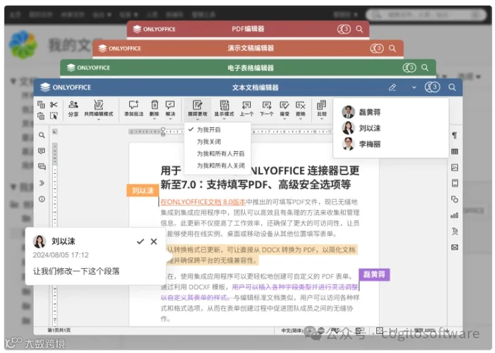Open the chart settings icon on the right sidebar
Viewport: 495px width, 353px height.
pyautogui.click(x=454, y=215)
